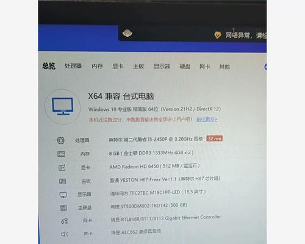Click the 显示器 row label
Screen dimensions: 305x244
click(x=84, y=194)
